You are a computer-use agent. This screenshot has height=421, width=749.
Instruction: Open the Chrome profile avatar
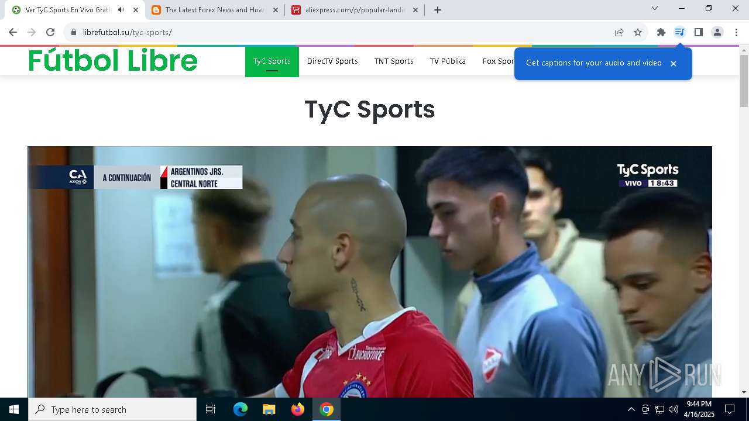pyautogui.click(x=717, y=32)
